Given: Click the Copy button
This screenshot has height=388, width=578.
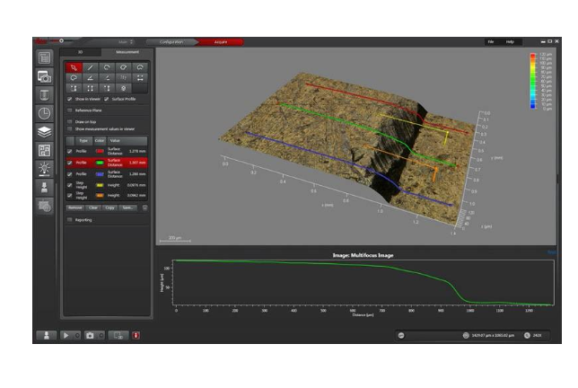Looking at the screenshot, I should (109, 207).
